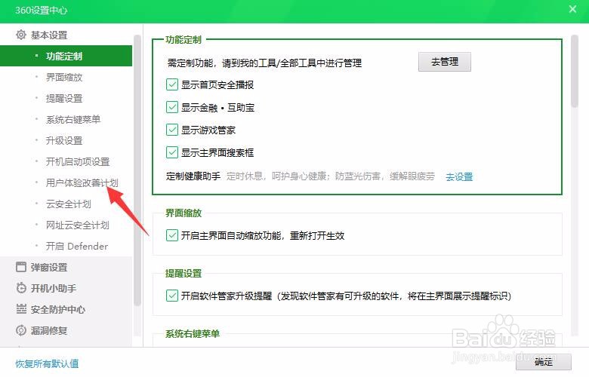This screenshot has width=589, height=377.
Task: Expand the 弹窗设置 category
Action: (49, 267)
